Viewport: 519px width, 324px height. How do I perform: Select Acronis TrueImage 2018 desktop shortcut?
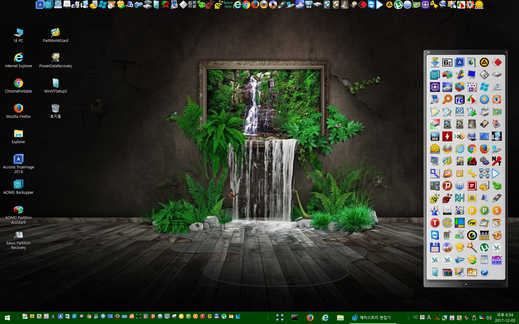pos(19,164)
